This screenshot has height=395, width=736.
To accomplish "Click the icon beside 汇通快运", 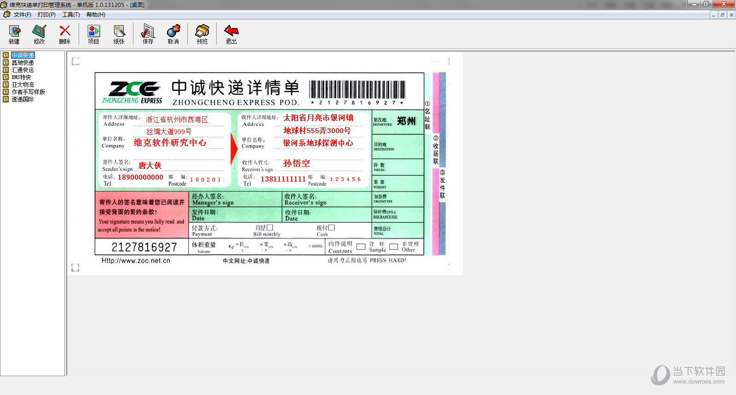I will tap(6, 70).
